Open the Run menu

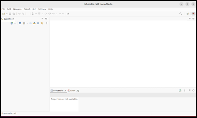pyautogui.click(x=34, y=9)
